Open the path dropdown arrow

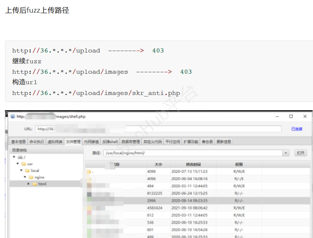pos(286,153)
